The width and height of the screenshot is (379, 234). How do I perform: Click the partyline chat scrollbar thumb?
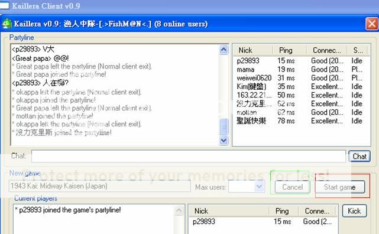[223, 126]
